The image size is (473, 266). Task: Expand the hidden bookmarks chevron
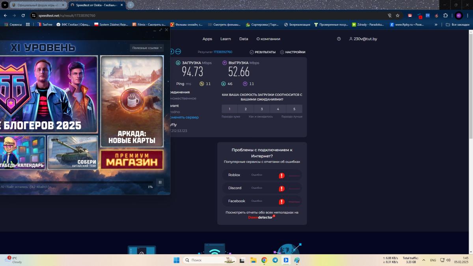click(436, 24)
